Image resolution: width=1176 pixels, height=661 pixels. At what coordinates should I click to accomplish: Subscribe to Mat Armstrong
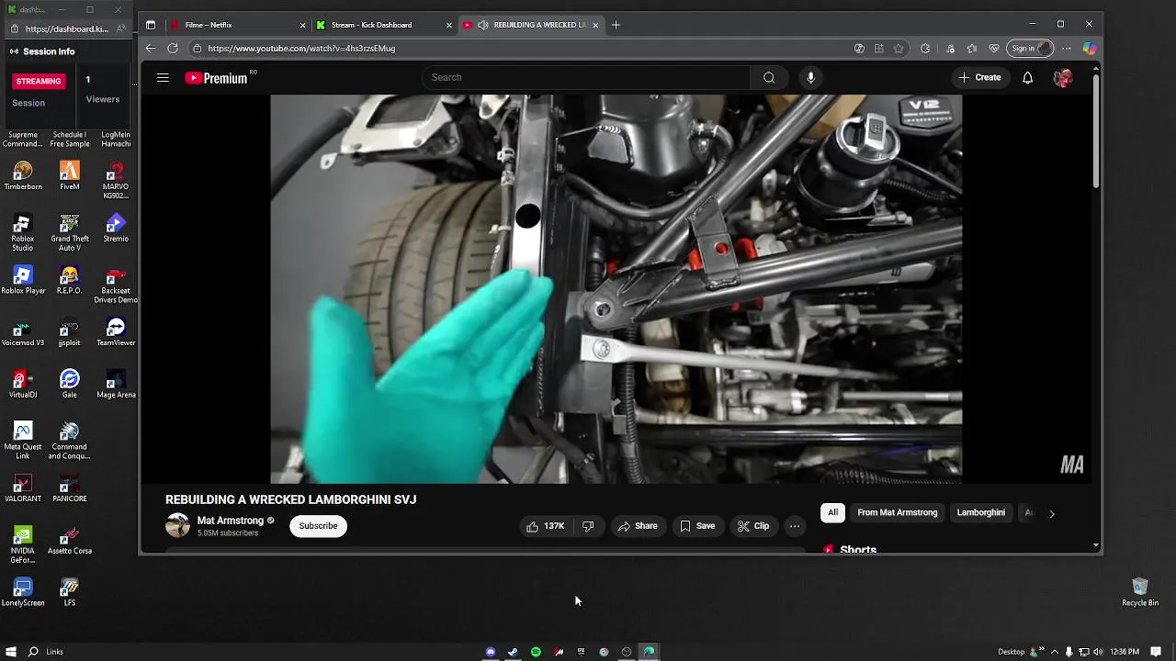tap(318, 526)
